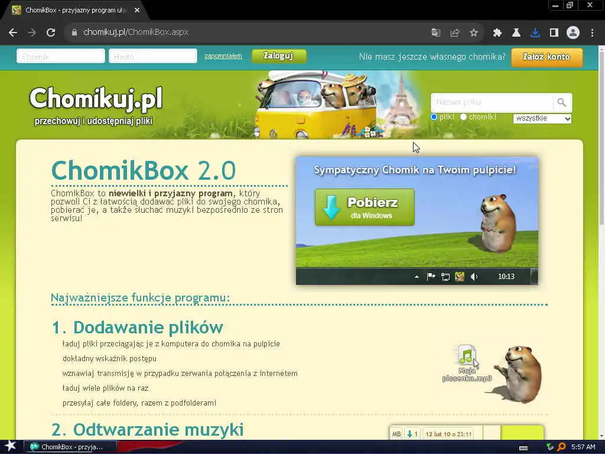
Task: Click text 'dokładny wskaźnik postępu'
Action: pos(109,359)
